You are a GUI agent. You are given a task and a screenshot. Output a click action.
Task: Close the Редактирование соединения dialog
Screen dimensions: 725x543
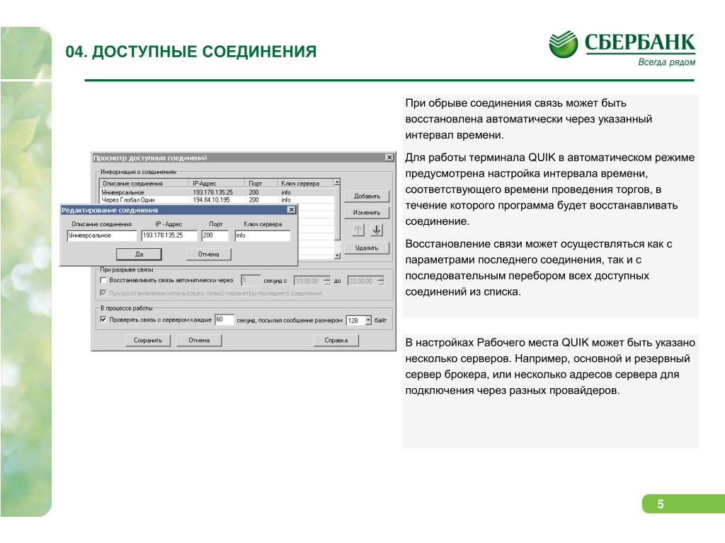(x=291, y=210)
